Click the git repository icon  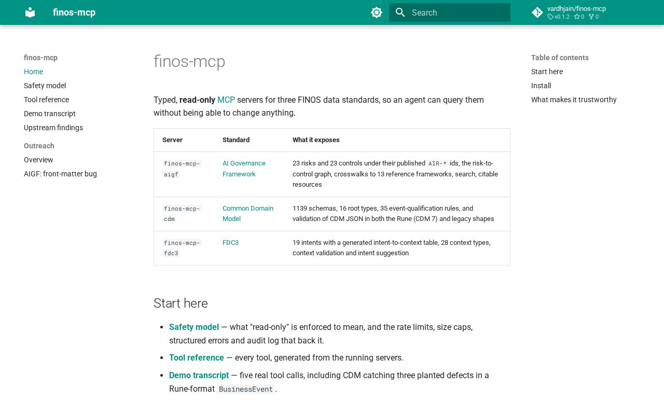(537, 12)
